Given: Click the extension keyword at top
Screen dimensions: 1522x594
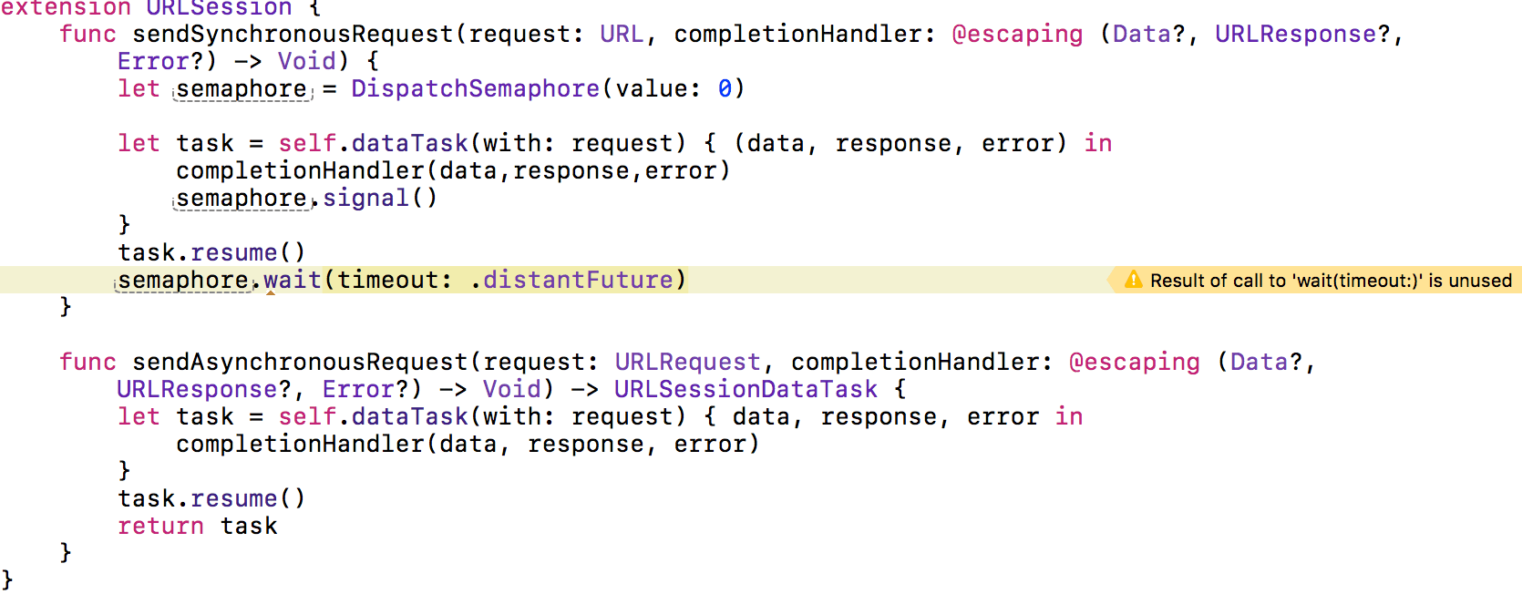Looking at the screenshot, I should [66, 7].
